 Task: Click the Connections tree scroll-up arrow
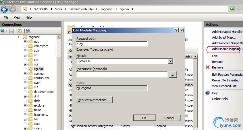(59, 37)
